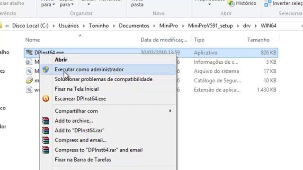
Task: Expand the arrow after MiniPro
Action: pyautogui.click(x=183, y=26)
